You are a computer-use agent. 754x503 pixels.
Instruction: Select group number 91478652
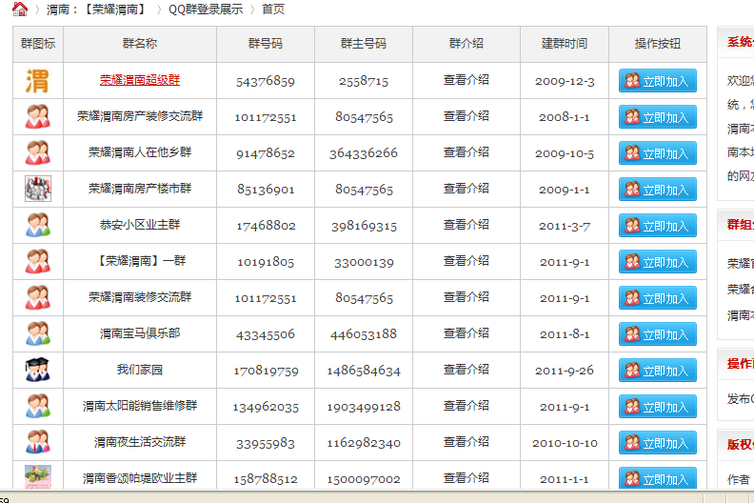click(266, 153)
